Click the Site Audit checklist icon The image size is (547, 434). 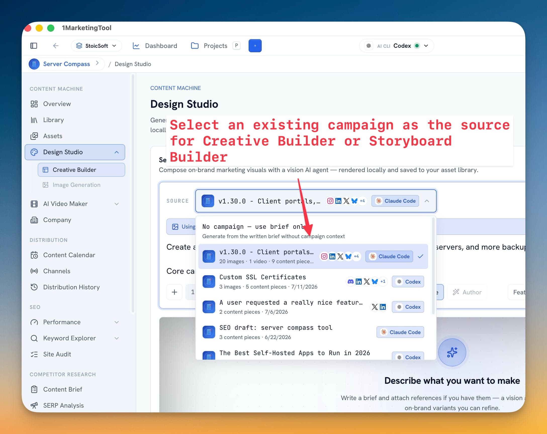pyautogui.click(x=34, y=354)
